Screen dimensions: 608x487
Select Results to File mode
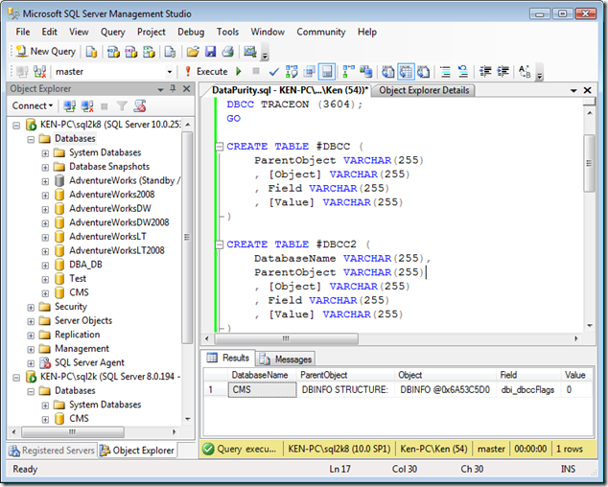pyautogui.click(x=424, y=71)
